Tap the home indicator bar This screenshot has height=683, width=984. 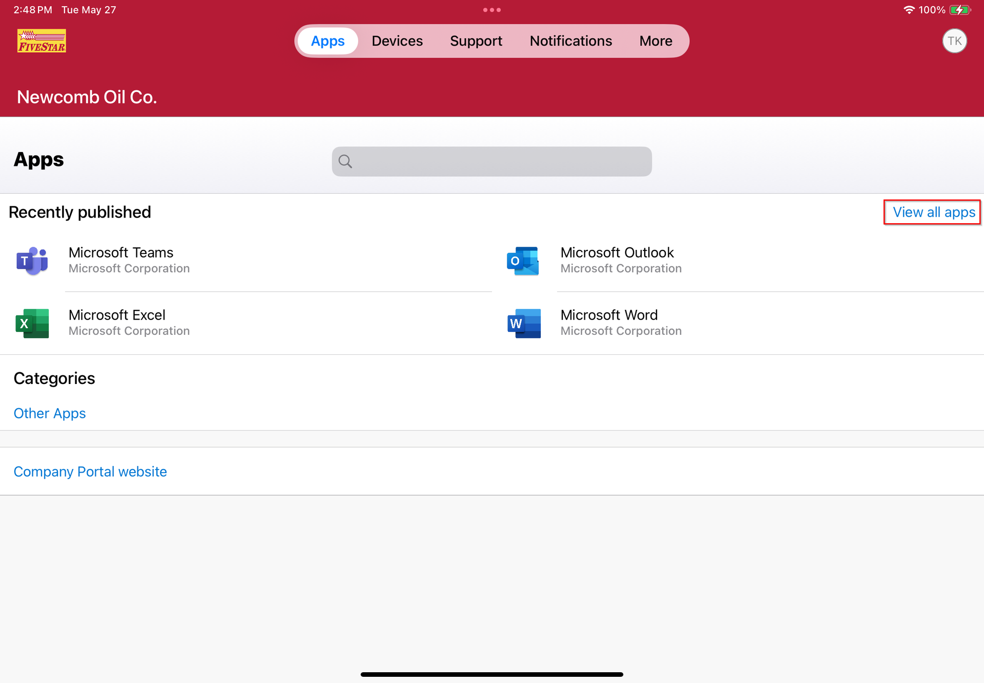[492, 674]
